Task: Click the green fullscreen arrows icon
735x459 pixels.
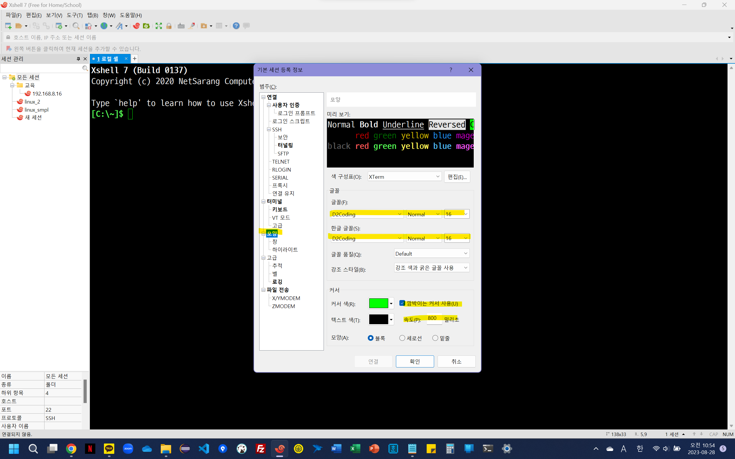Action: pos(158,26)
